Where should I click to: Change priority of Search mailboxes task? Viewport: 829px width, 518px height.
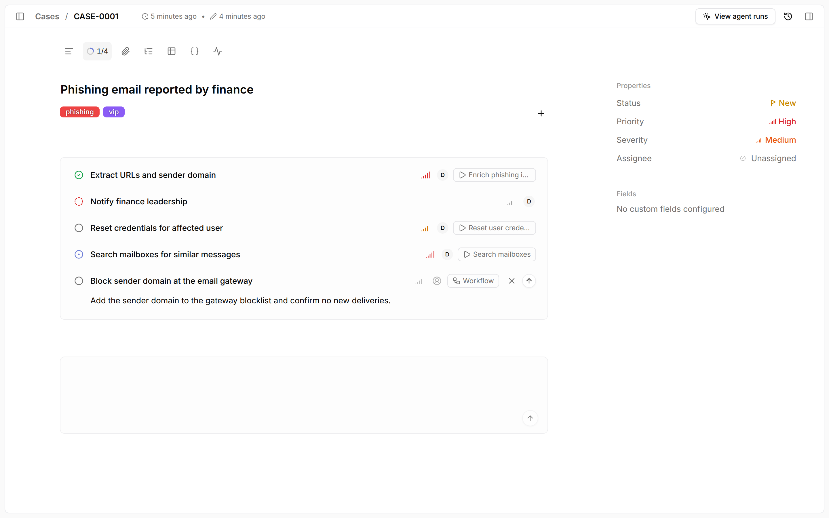[x=430, y=255]
